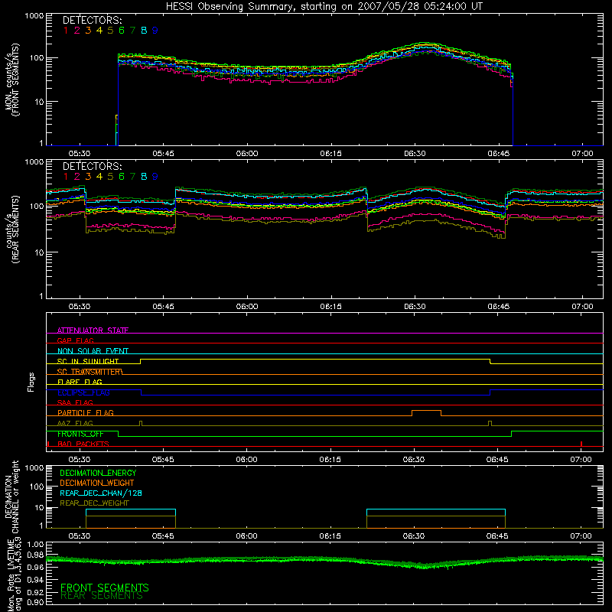Select the DECIMATION_WEIGHT legend entry
The height and width of the screenshot is (612, 612).
pyautogui.click(x=97, y=483)
